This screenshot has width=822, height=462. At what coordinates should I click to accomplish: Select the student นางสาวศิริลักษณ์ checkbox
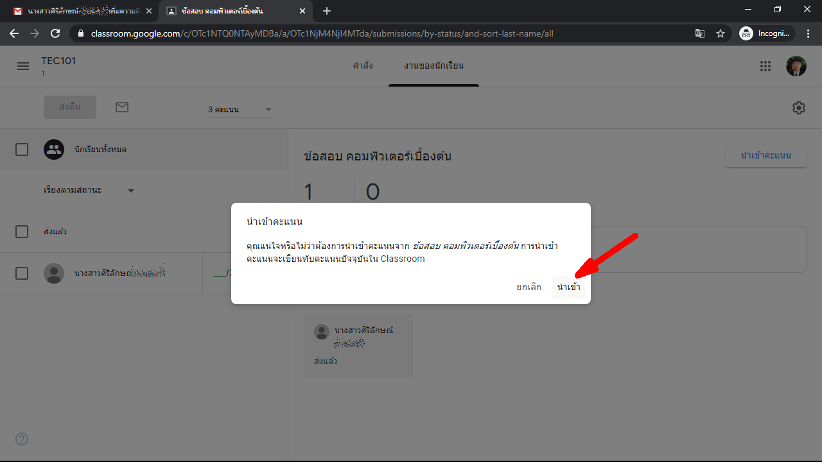pos(22,273)
